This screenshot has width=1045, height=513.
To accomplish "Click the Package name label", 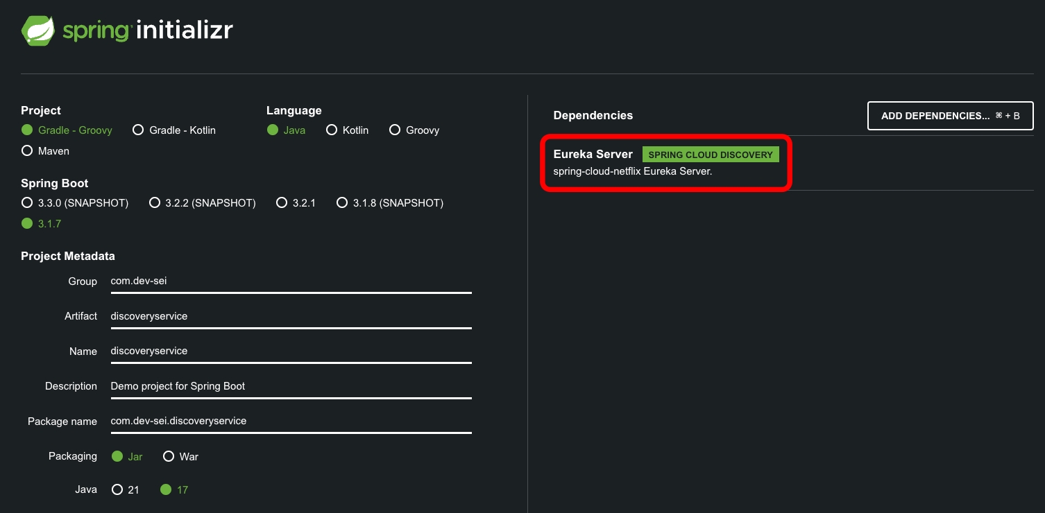I will coord(62,421).
